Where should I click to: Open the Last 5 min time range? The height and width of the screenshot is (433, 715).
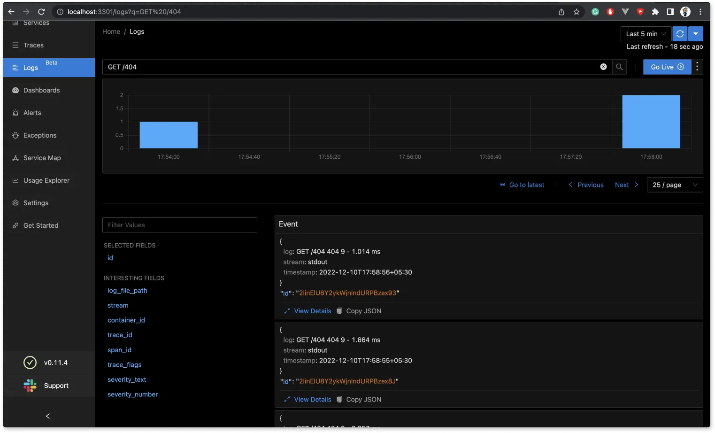click(646, 34)
